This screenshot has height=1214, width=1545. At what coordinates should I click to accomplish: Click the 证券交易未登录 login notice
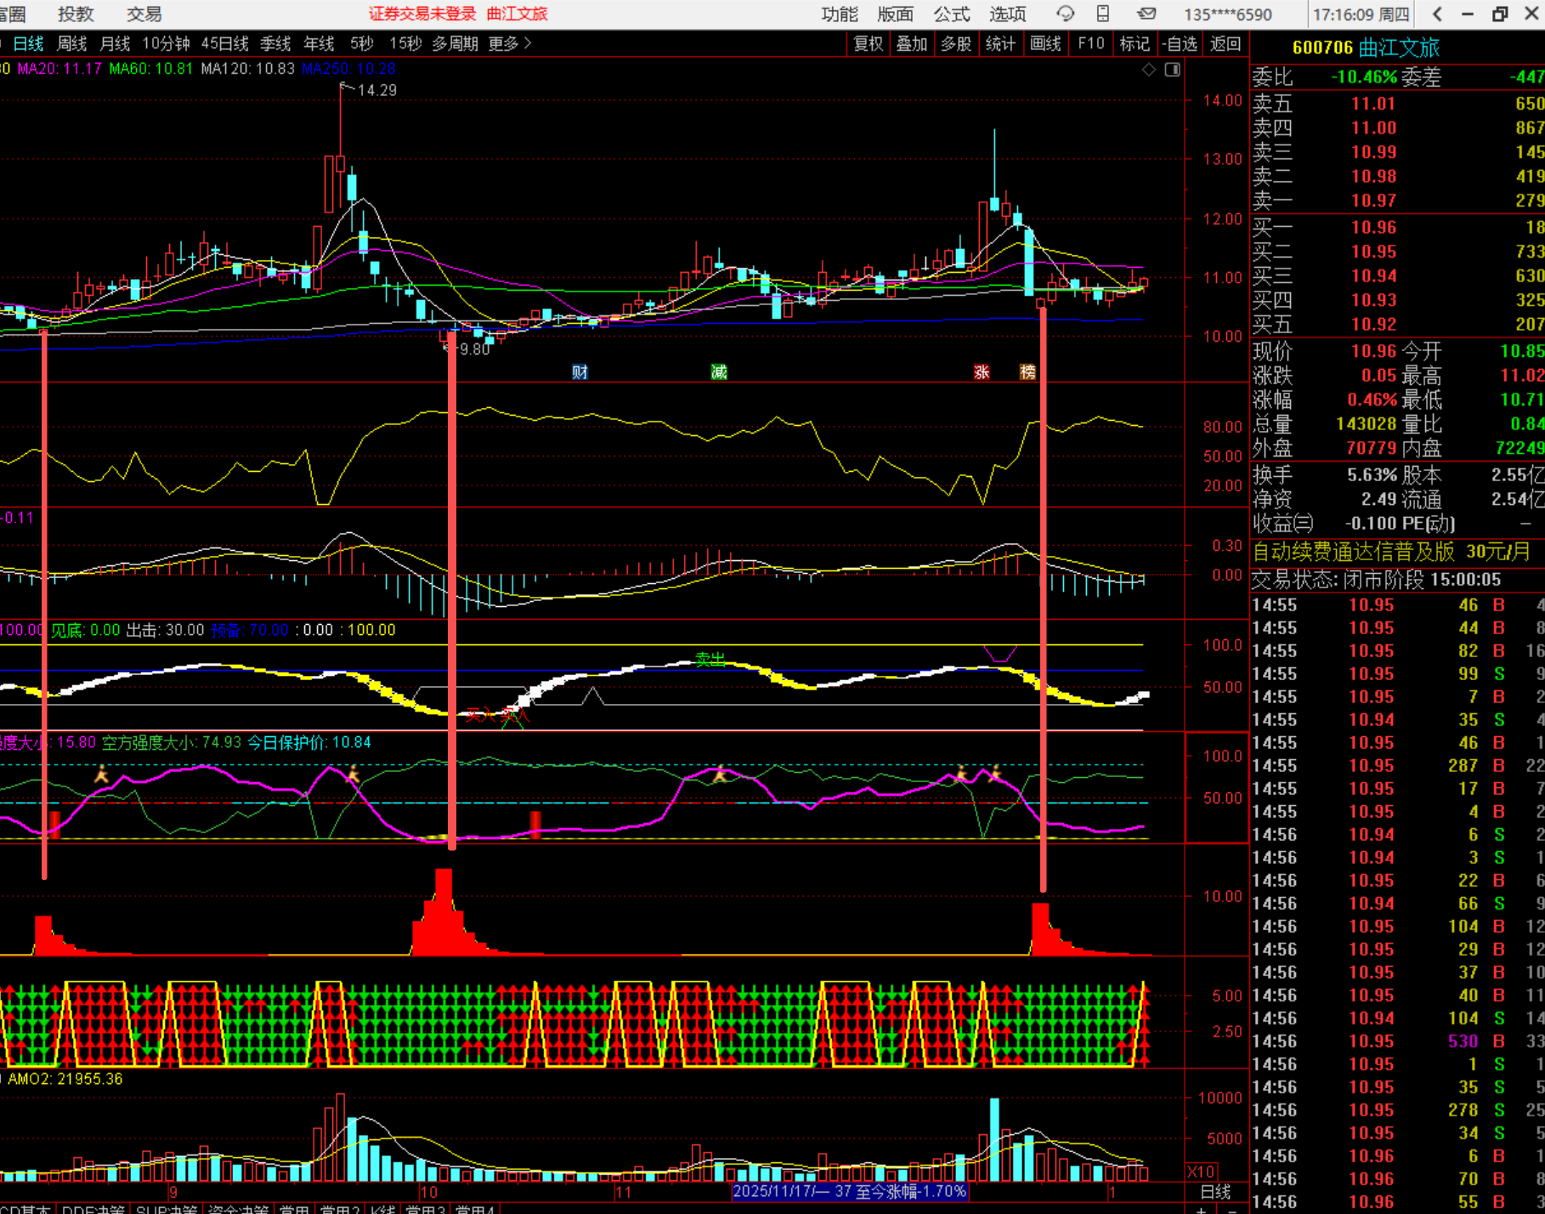pyautogui.click(x=422, y=14)
